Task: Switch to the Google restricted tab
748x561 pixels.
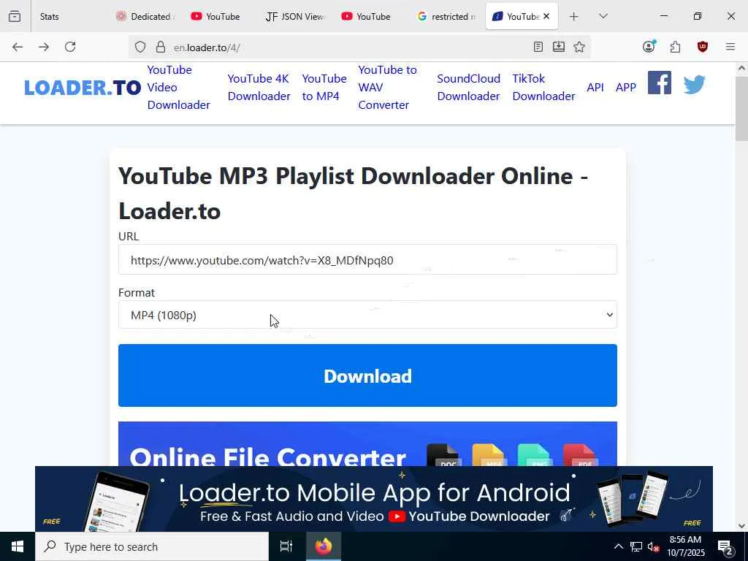Action: (x=446, y=17)
